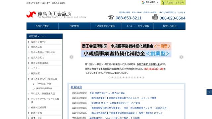212x119 pixels.
Task: Open the 言語を選択 language dropdown
Action: coord(152,2)
